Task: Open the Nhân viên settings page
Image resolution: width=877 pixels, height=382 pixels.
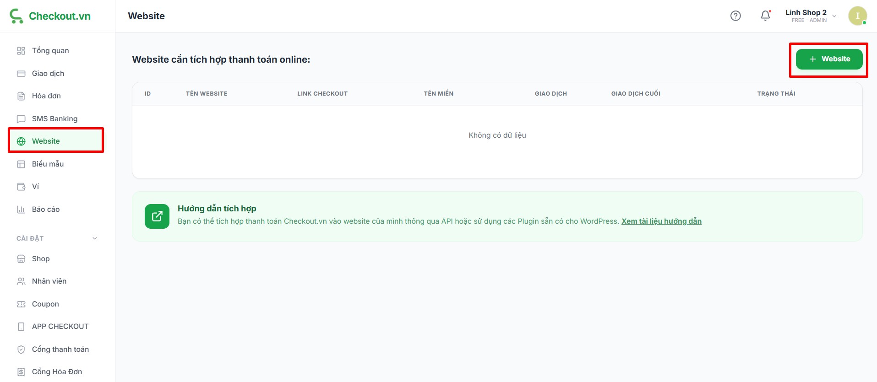Action: (49, 281)
